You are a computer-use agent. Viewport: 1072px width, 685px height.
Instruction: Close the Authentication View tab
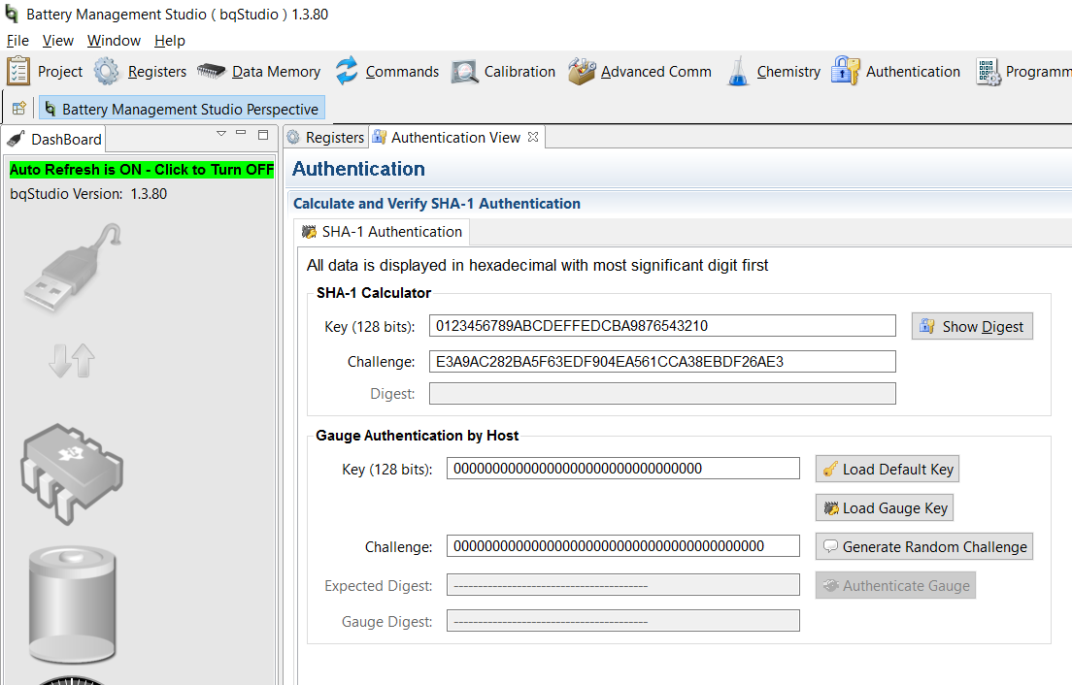tap(533, 137)
